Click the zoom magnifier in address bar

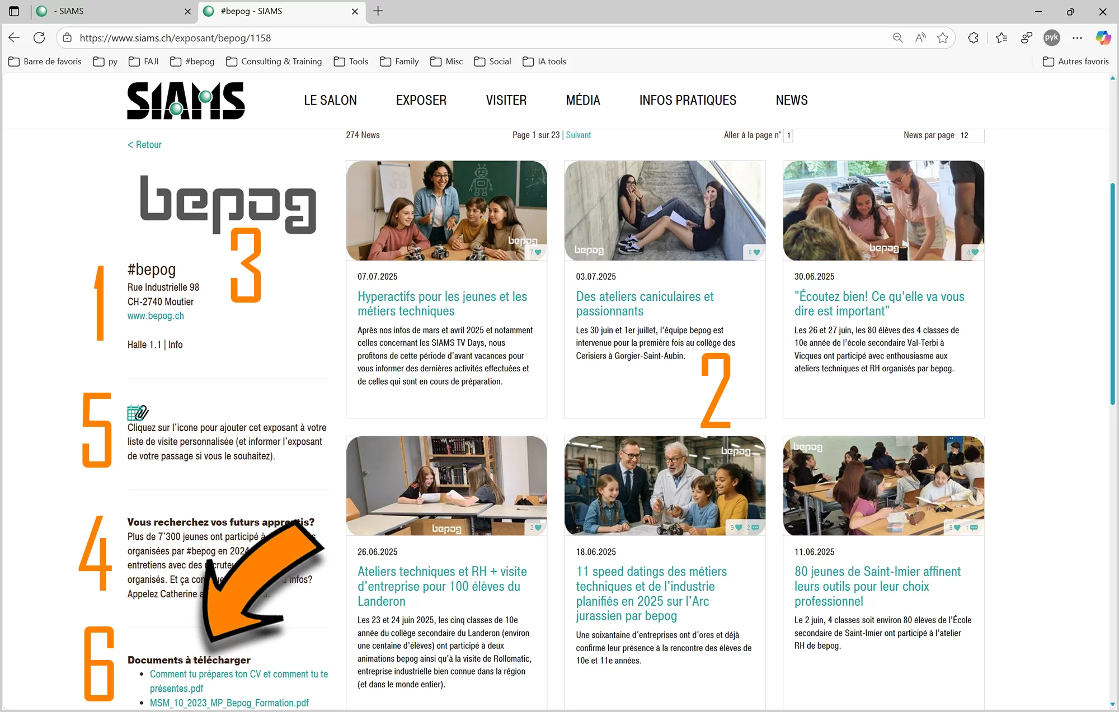(x=897, y=37)
